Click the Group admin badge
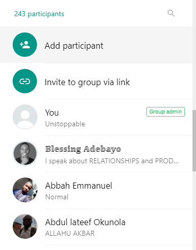The height and width of the screenshot is (250, 196). [166, 112]
